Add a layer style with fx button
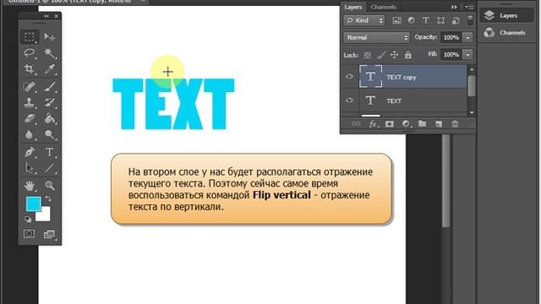The width and height of the screenshot is (541, 304). (373, 124)
